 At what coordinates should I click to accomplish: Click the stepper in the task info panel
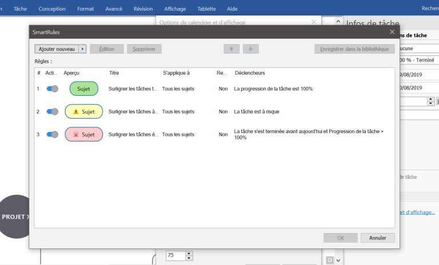click(430, 101)
